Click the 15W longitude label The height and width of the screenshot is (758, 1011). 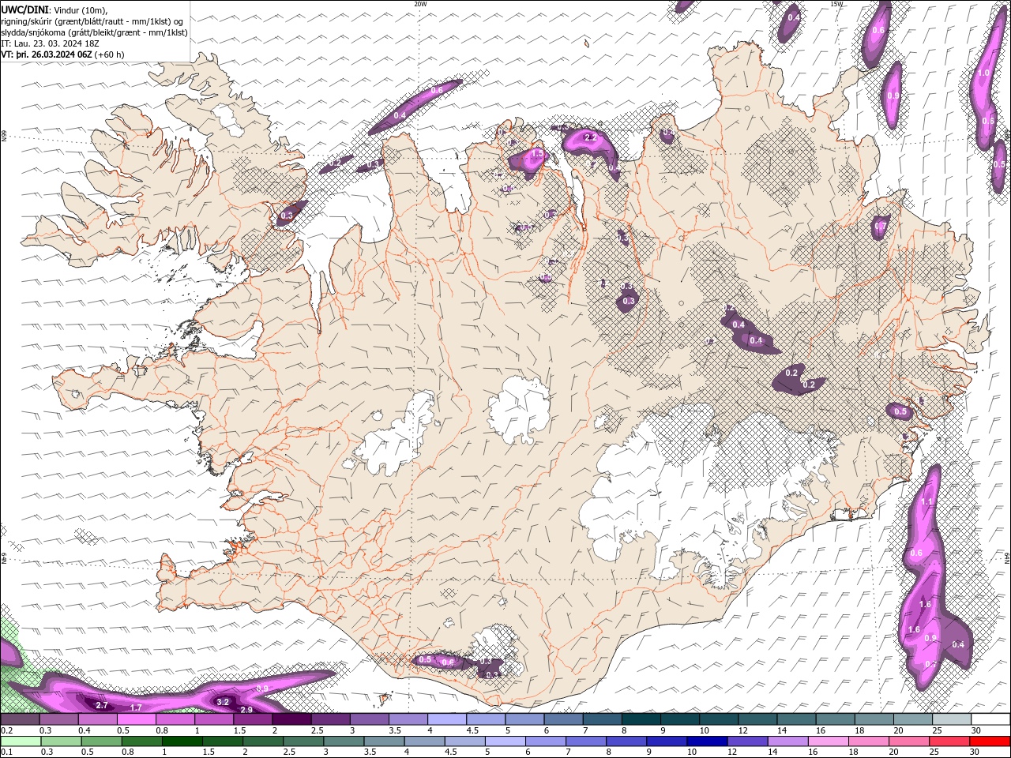pos(836,4)
